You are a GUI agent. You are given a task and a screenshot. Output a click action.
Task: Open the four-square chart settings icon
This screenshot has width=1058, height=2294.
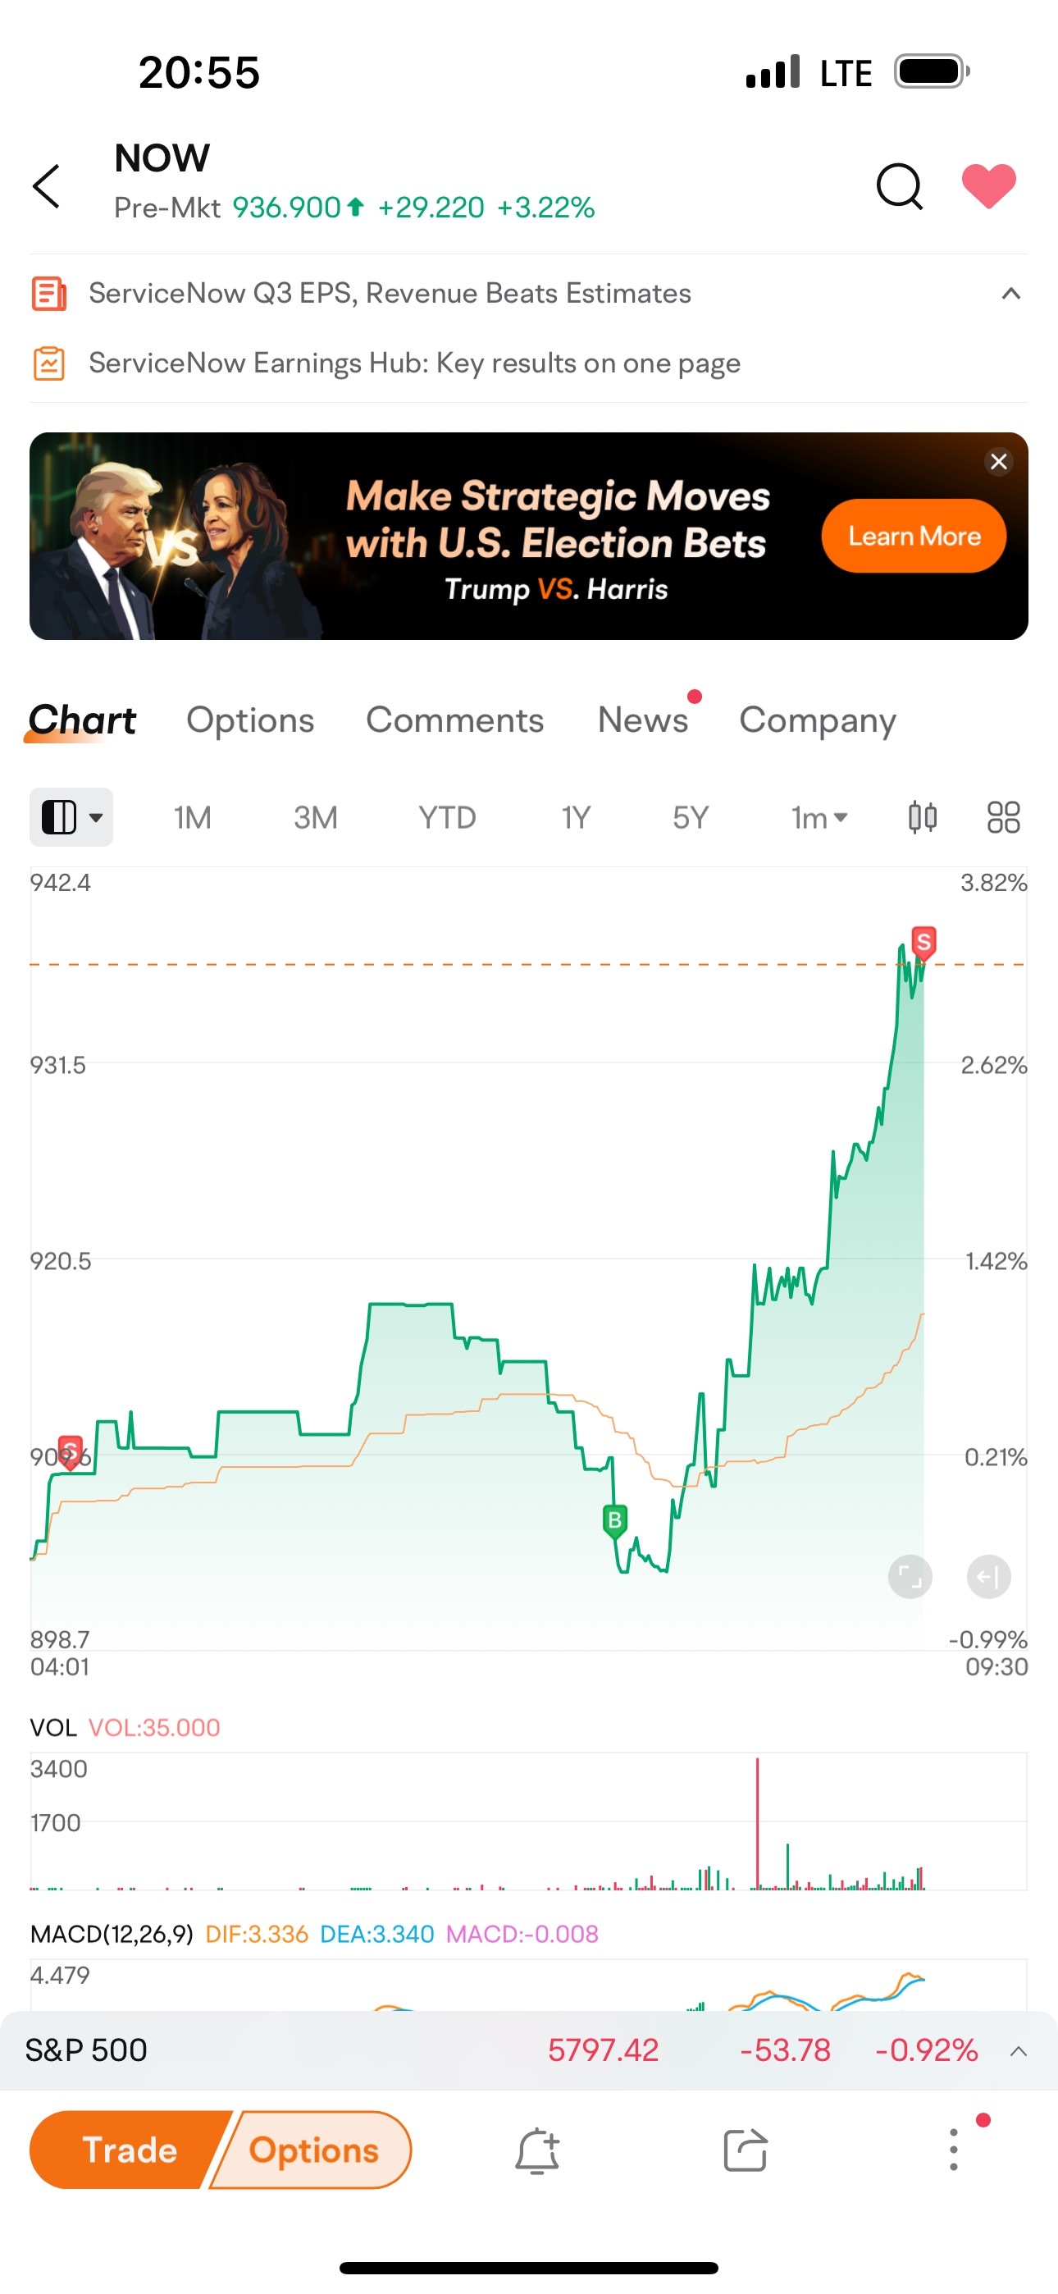[x=1003, y=816]
